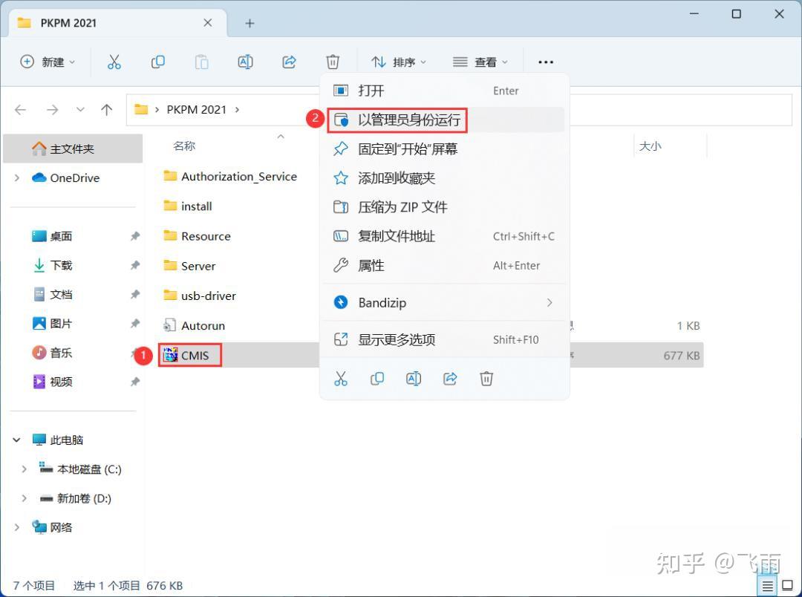Screen dimensions: 802x597
Task: Click the trash icon inside the context menu
Action: click(x=486, y=379)
